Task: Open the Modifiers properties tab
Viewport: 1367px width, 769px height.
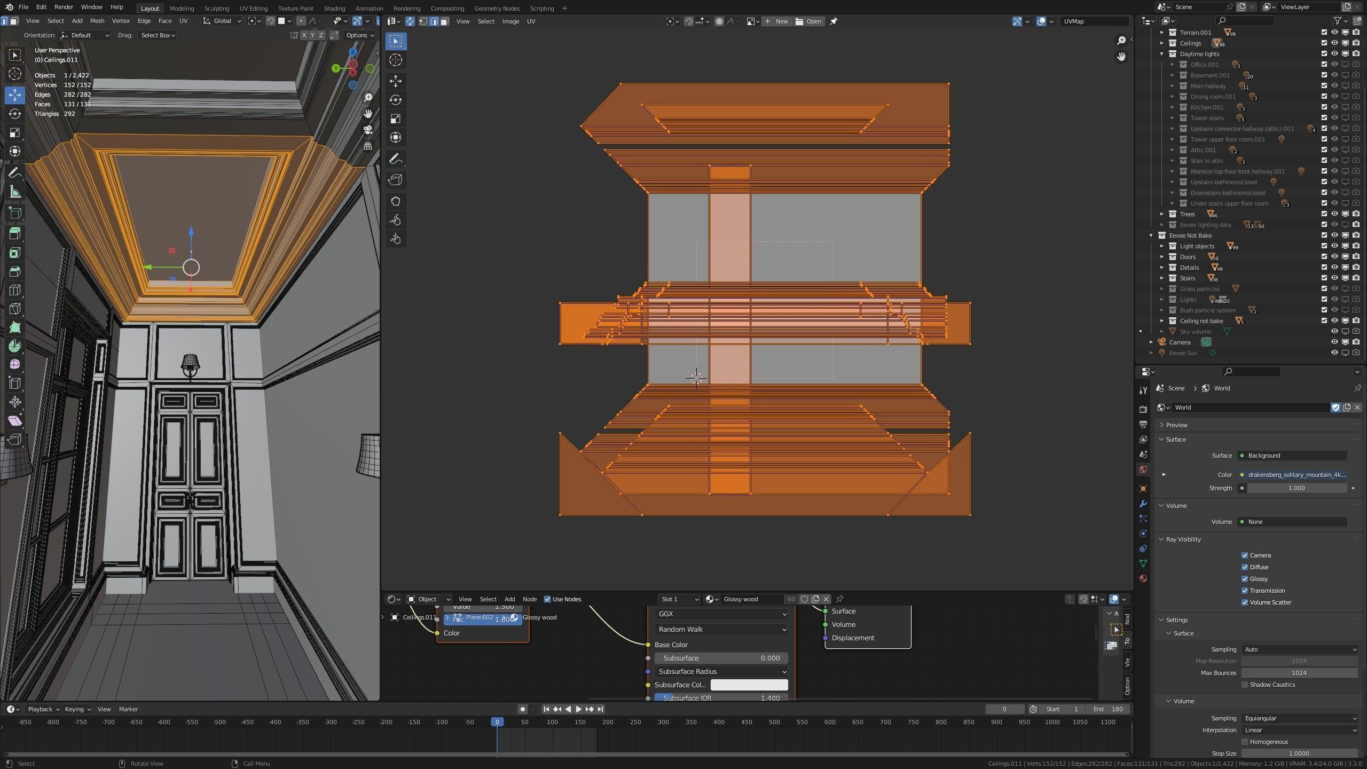Action: pyautogui.click(x=1143, y=504)
